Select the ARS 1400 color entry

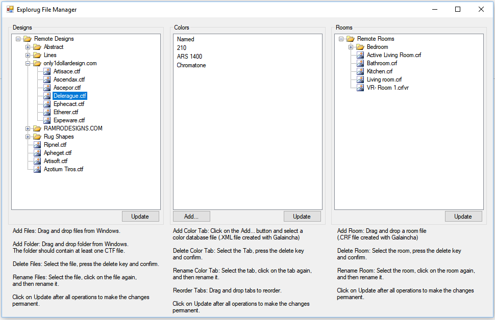[189, 57]
